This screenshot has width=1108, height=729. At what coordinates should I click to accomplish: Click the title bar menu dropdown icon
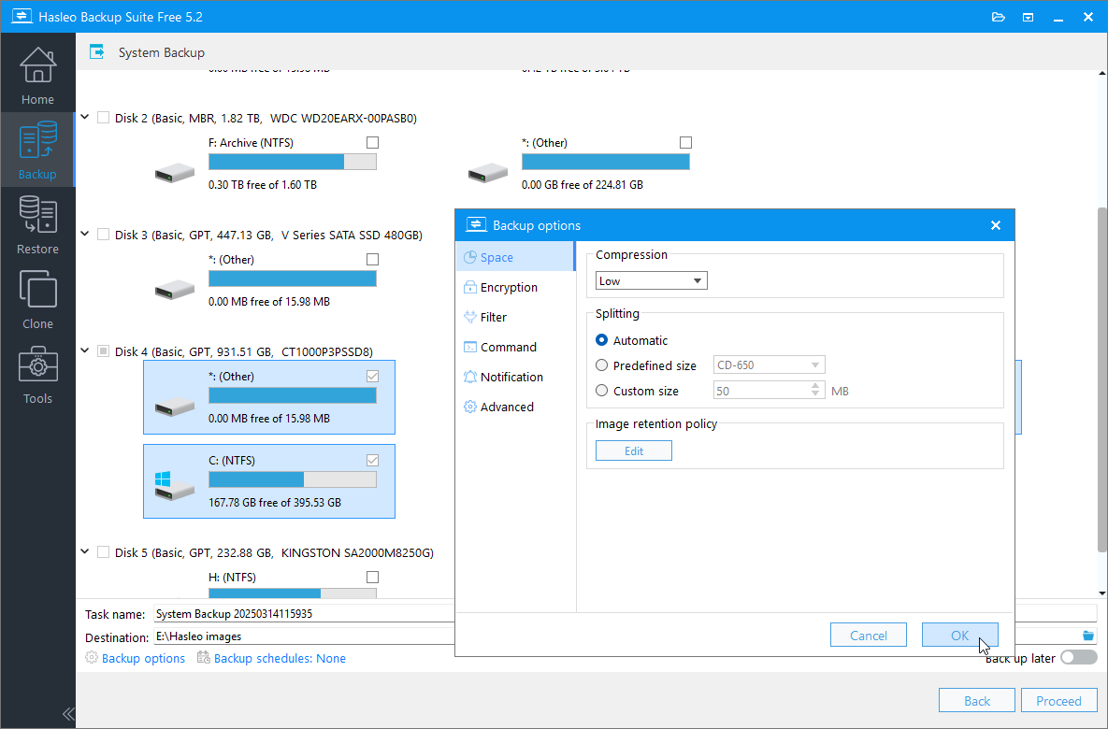(1029, 17)
